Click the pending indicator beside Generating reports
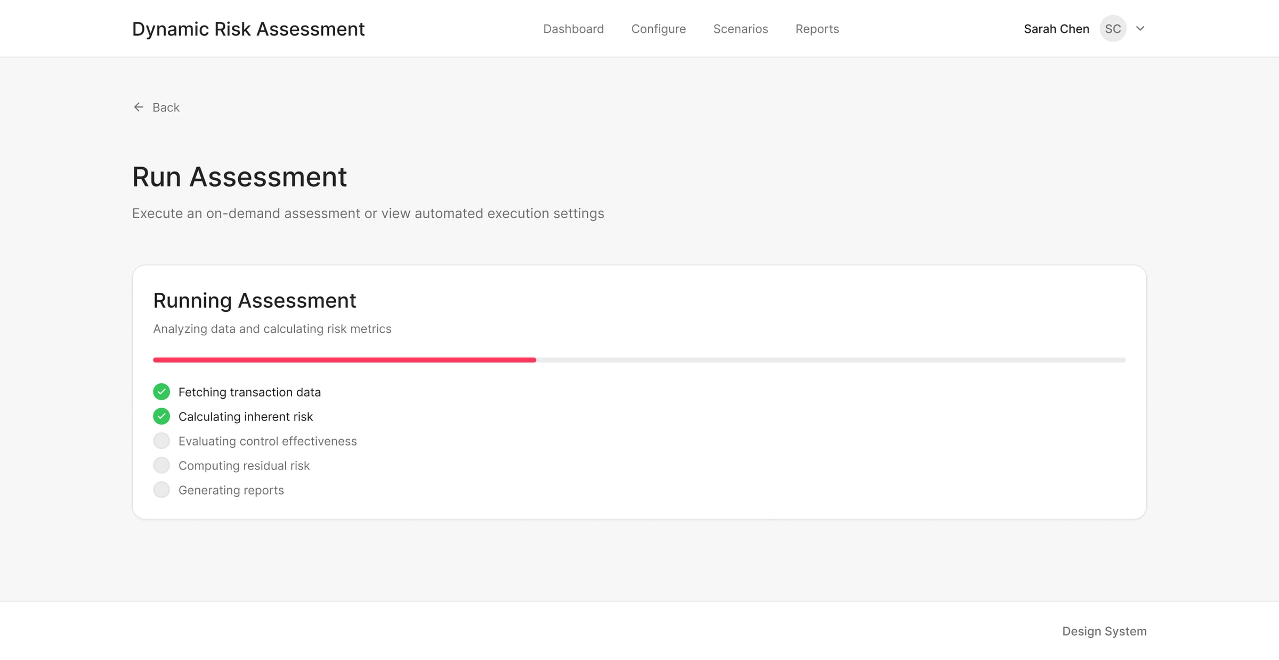Screen dimensions: 1279x660 [161, 490]
